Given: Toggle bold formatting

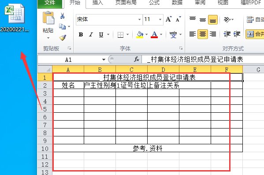Looking at the screenshot, I should pyautogui.click(x=81, y=35).
